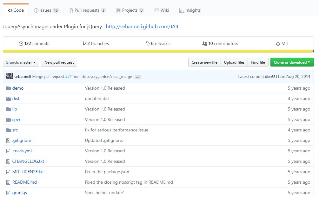The width and height of the screenshot is (319, 197).
Task: Open the sebarmeli.github.com/JAIL link
Action: pos(143,27)
